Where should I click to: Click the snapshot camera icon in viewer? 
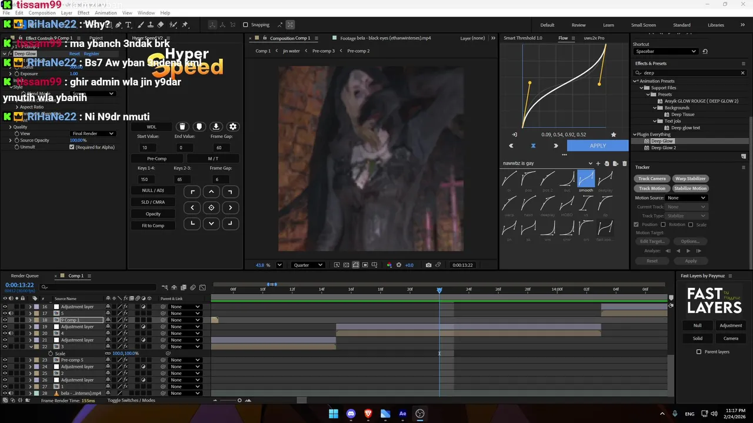click(428, 265)
